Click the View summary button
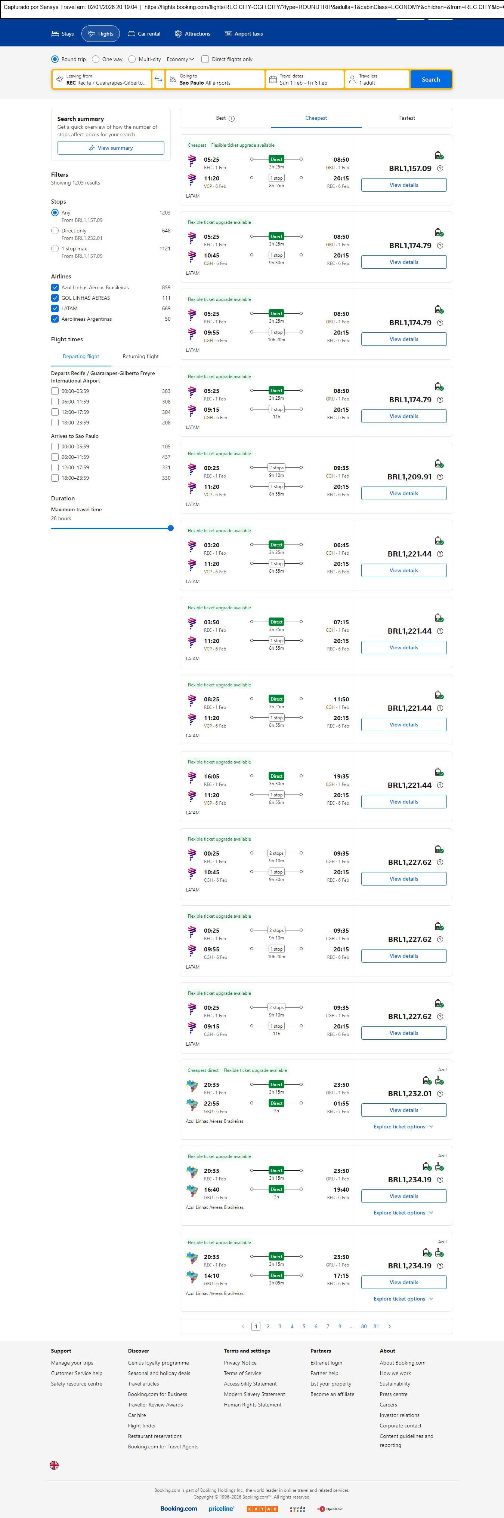The width and height of the screenshot is (504, 1518). coord(111,148)
